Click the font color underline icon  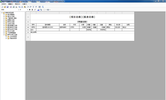(38, 10)
